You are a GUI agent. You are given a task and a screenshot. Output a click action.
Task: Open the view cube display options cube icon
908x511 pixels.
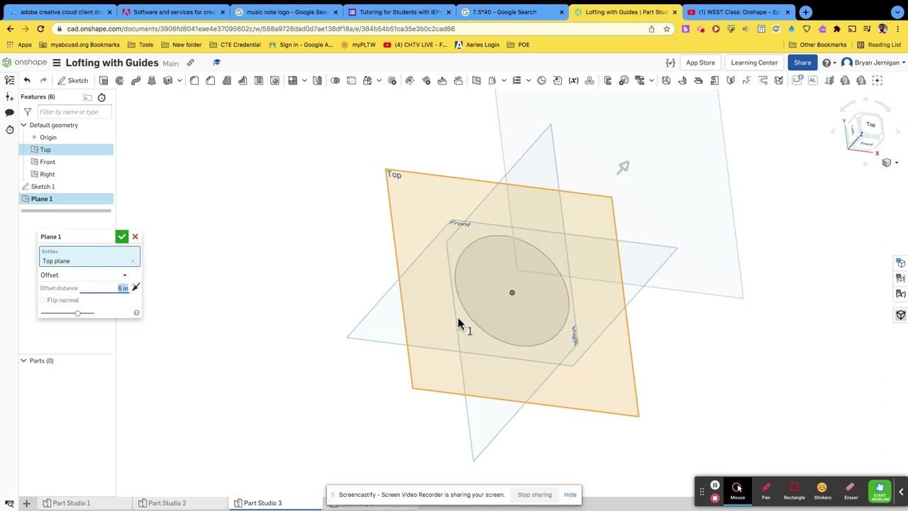(887, 163)
